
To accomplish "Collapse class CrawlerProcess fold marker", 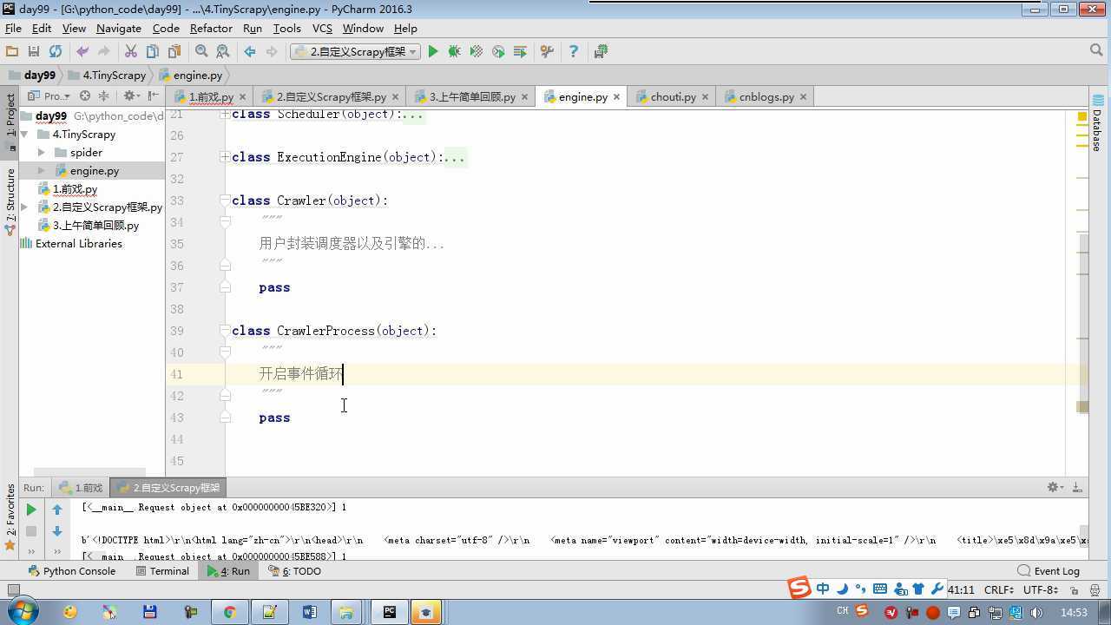I will (225, 331).
